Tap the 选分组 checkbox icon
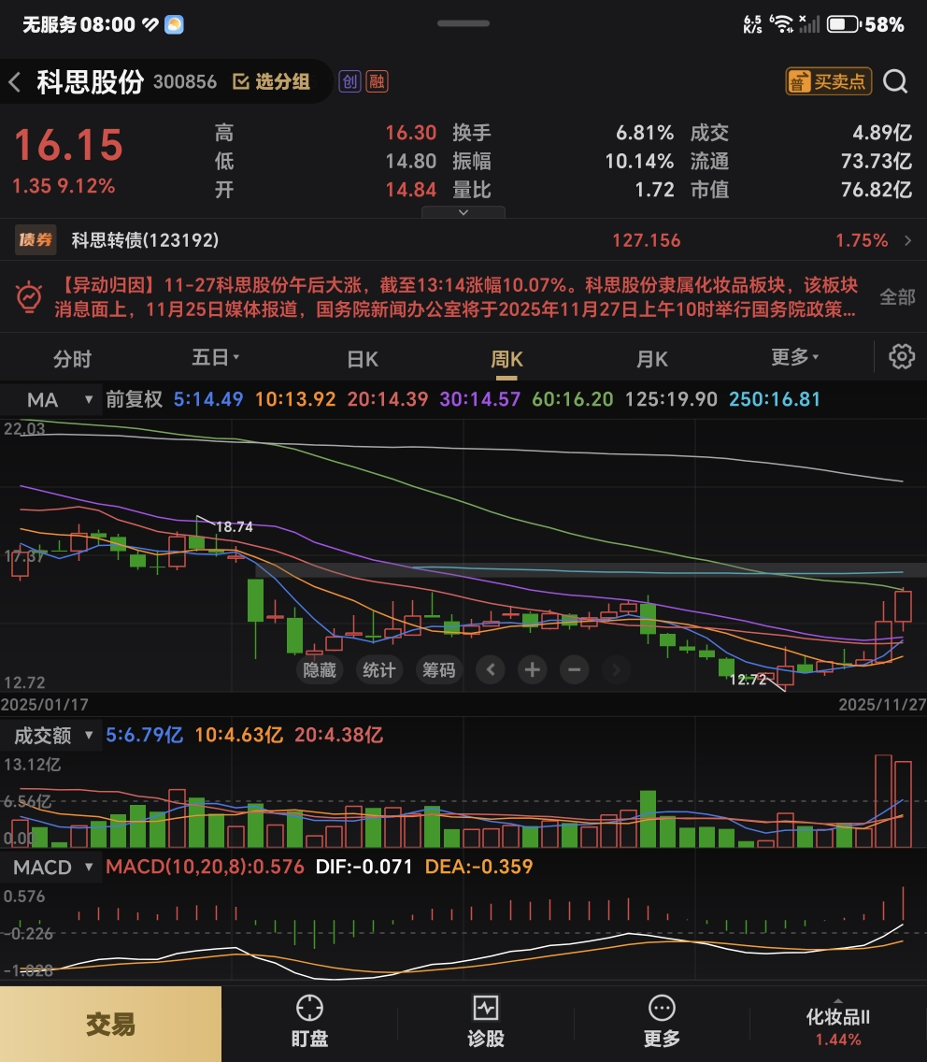This screenshot has height=1062, width=927. click(240, 82)
